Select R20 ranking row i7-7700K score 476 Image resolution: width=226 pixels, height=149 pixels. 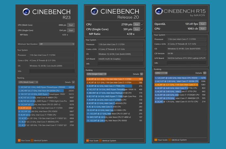[x=115, y=86]
